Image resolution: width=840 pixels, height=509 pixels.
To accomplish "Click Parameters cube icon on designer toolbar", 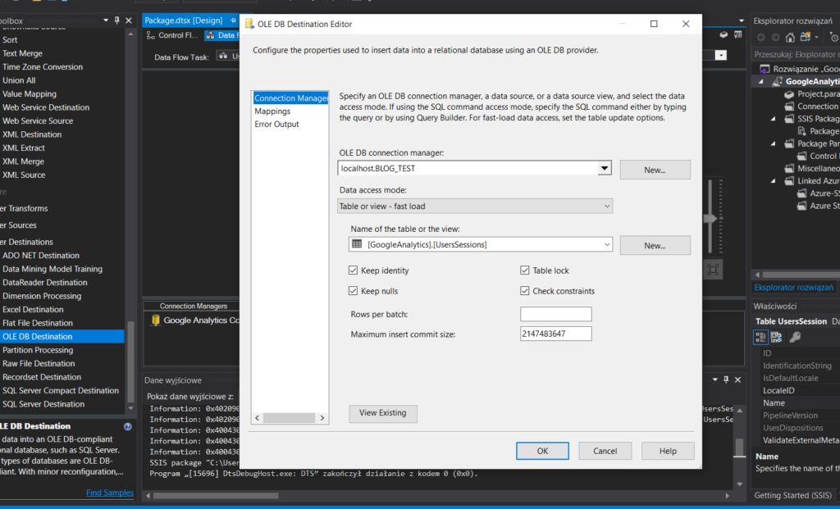I will (x=724, y=34).
